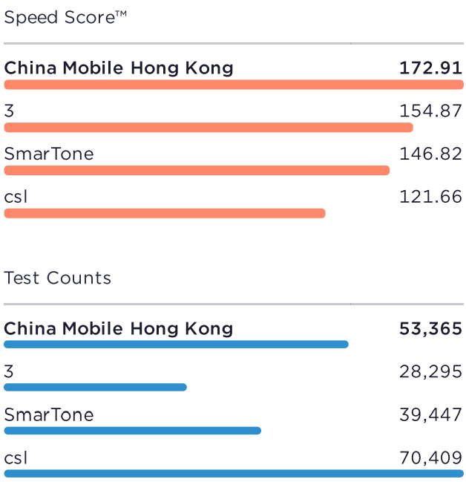Click SmarTone's blue test count bar
466x482 pixels.
(x=132, y=431)
